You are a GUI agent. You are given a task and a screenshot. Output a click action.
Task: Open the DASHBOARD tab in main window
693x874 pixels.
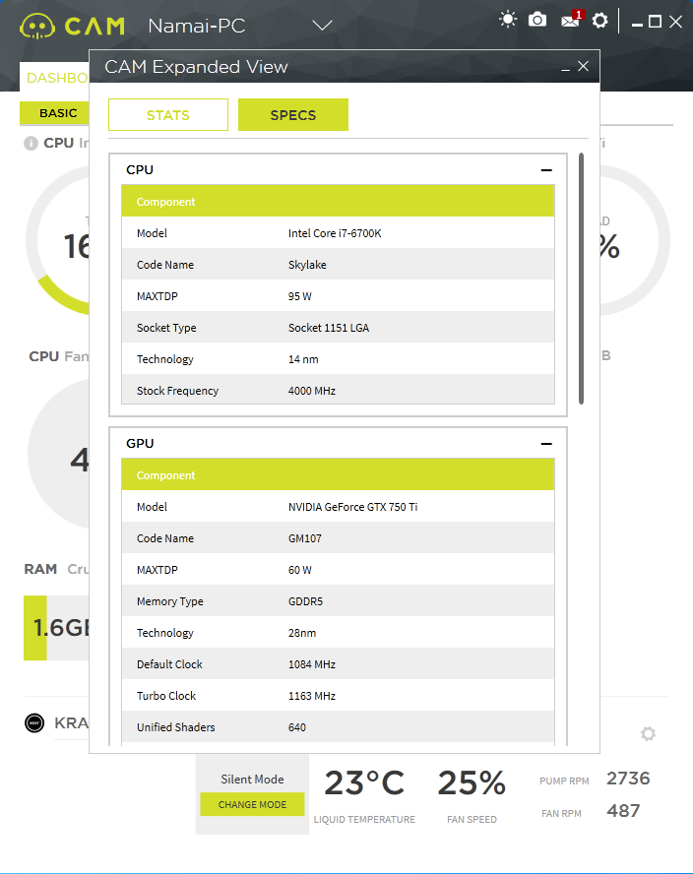(56, 78)
